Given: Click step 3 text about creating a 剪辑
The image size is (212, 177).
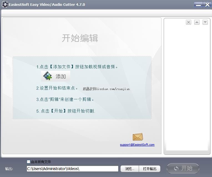Looking at the screenshot, I should 65,99.
